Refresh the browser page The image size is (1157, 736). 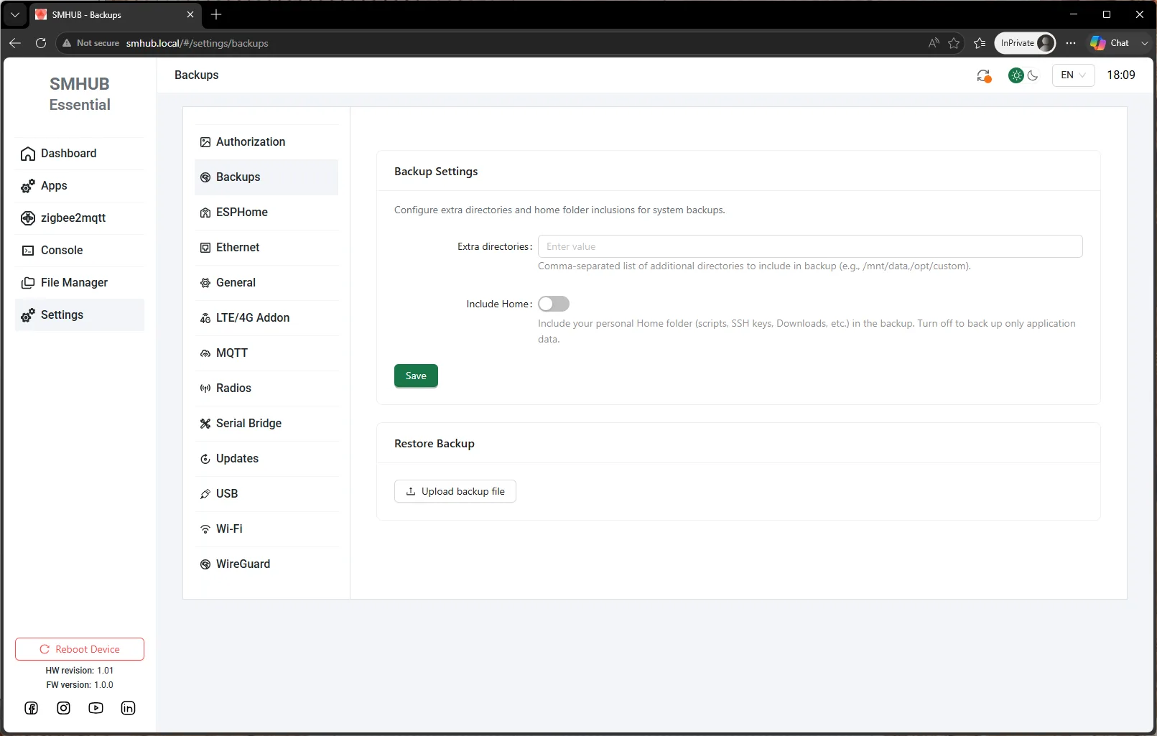41,43
